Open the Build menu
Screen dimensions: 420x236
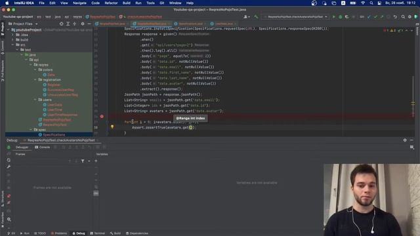pyautogui.click(x=127, y=3)
